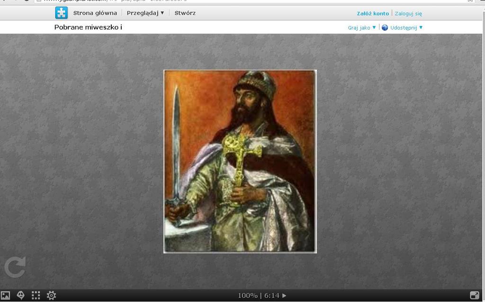Image resolution: width=485 pixels, height=302 pixels.
Task: Click the Zaloguj się link
Action: (x=408, y=14)
